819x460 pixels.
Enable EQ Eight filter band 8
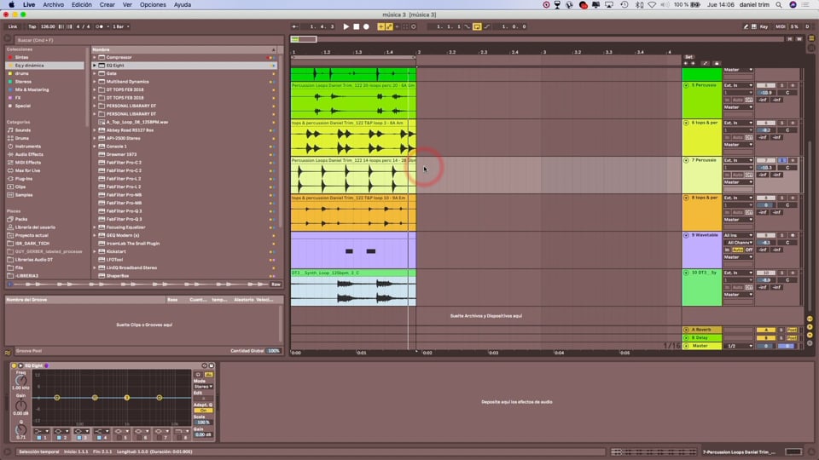click(x=178, y=438)
